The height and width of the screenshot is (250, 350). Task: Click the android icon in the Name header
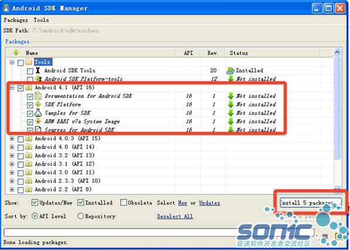[16, 53]
